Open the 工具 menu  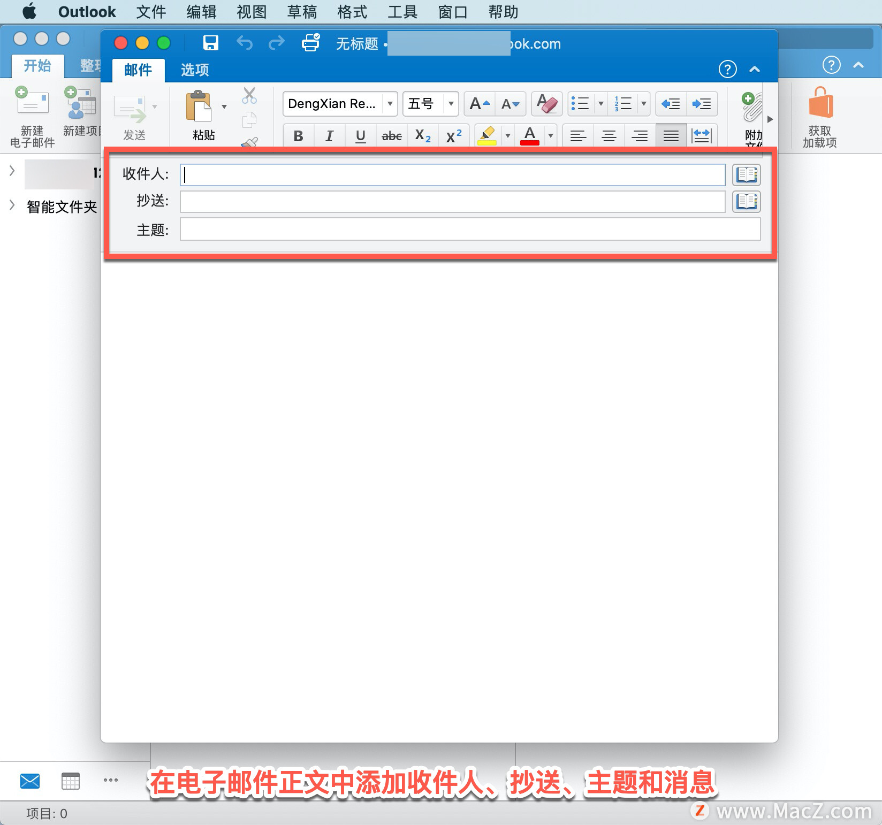402,12
